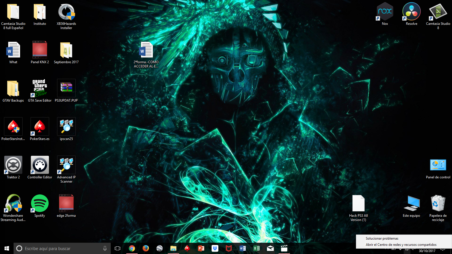This screenshot has height=254, width=452.
Task: Click the 30/10/2017 date in the taskbar
Action: click(427, 251)
